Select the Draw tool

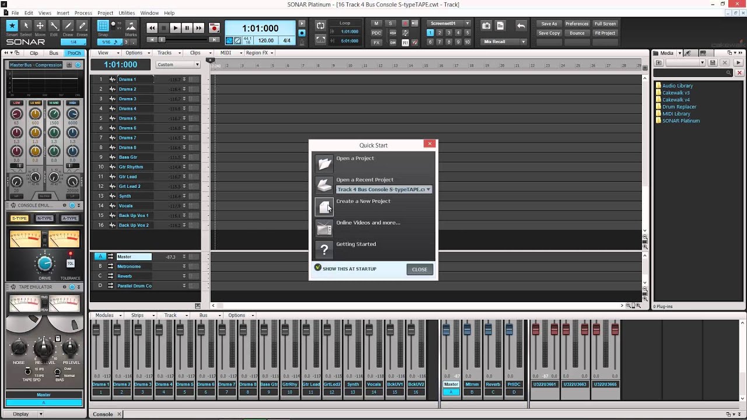coord(68,26)
